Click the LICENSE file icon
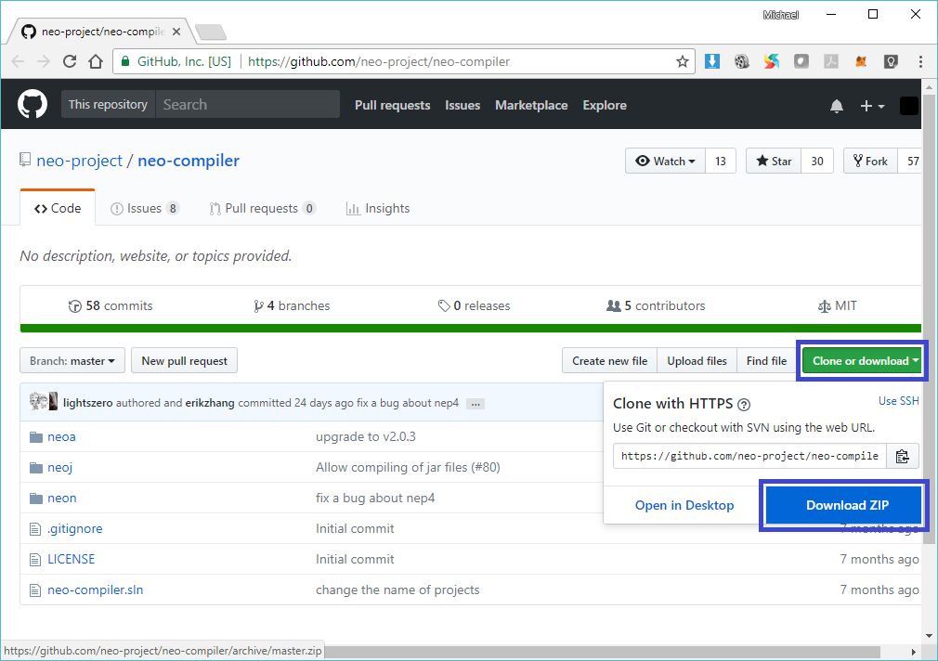Screen dimensions: 938x661 (x=35, y=559)
